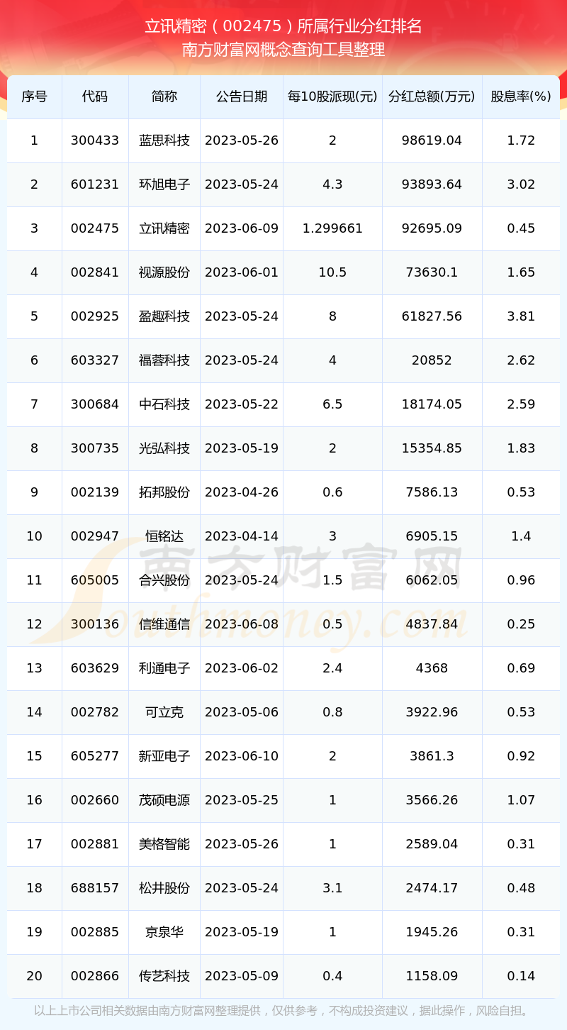
Task: Click the 每10股派现(元) column header
Action: coord(332,96)
